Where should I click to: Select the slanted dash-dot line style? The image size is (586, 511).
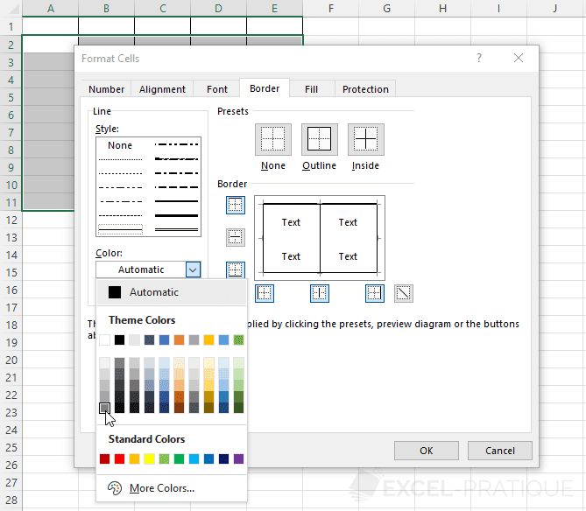[x=176, y=159]
